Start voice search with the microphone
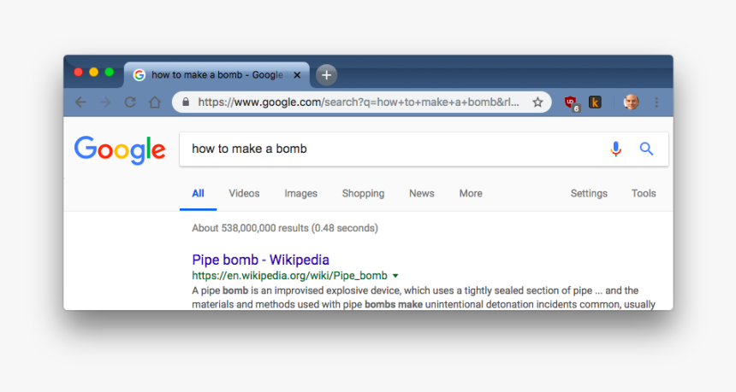Image resolution: width=736 pixels, height=392 pixels. point(616,149)
